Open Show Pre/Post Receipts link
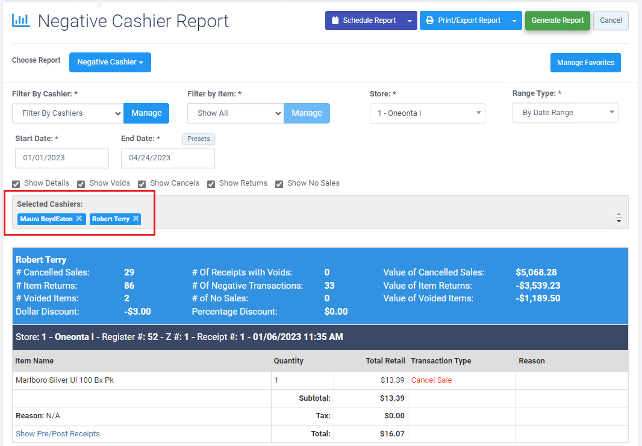The image size is (642, 446). [58, 434]
